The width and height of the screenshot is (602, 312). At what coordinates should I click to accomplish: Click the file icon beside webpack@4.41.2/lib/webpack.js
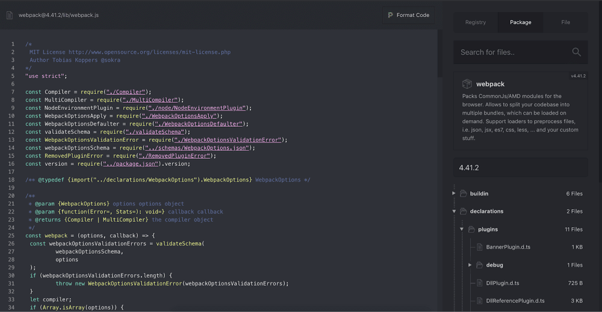pos(10,16)
